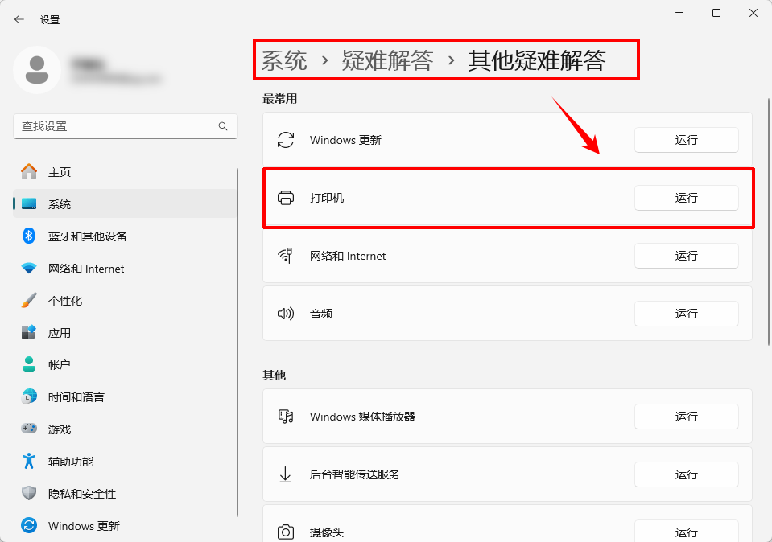Image resolution: width=772 pixels, height=542 pixels.
Task: Click the 音频 speaker icon
Action: tap(286, 314)
